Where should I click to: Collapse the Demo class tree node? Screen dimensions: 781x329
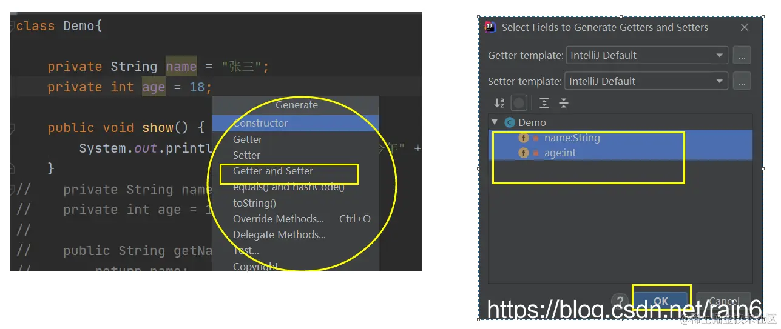click(495, 122)
